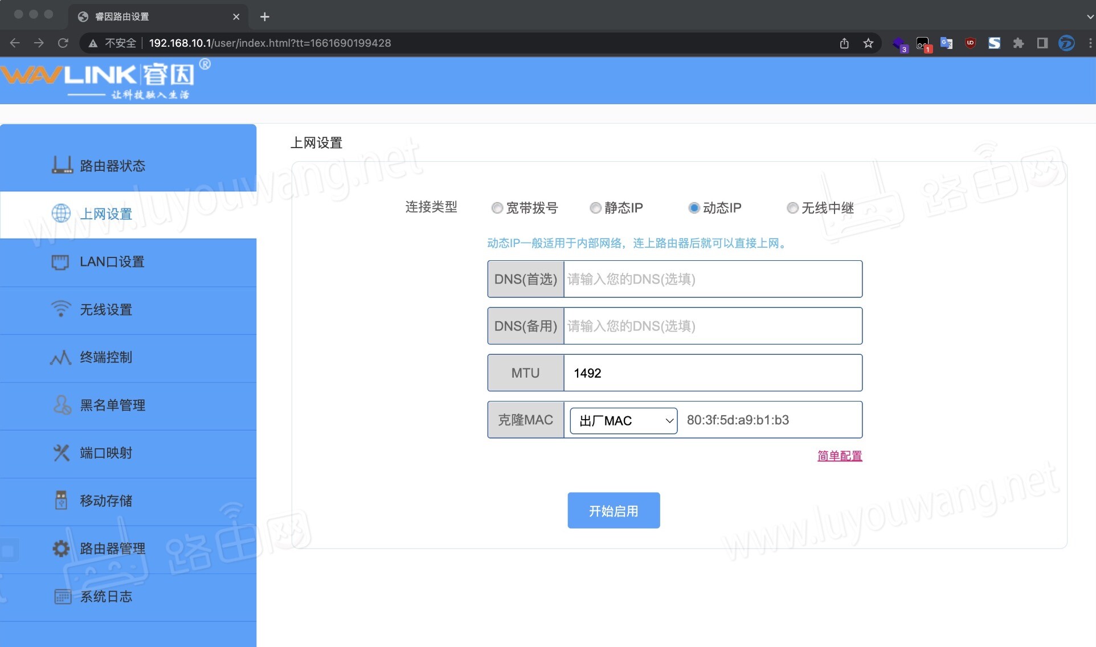Select the 宽带拨号 connection type

point(497,208)
